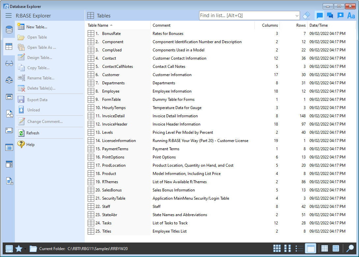Select the ProdLocation table row
The width and height of the screenshot is (359, 257).
pyautogui.click(x=221, y=165)
